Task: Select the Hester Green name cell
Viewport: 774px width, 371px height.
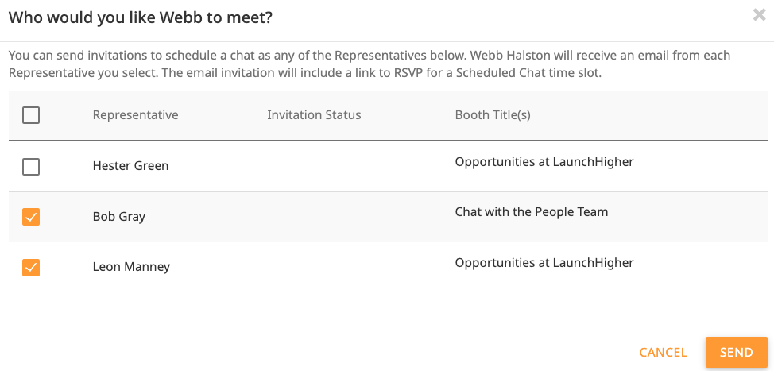Action: tap(131, 166)
